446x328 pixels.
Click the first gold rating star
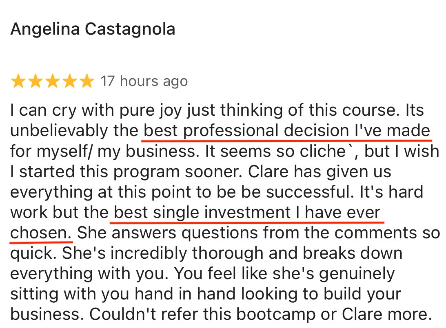point(18,81)
